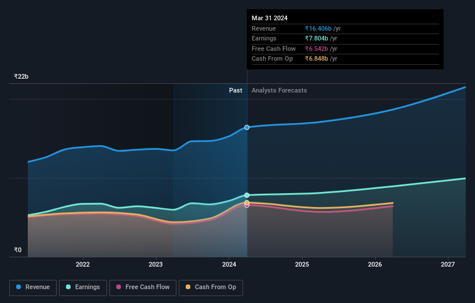475x303 pixels.
Task: Click the blue Revenue data point marker
Action: coord(247,127)
